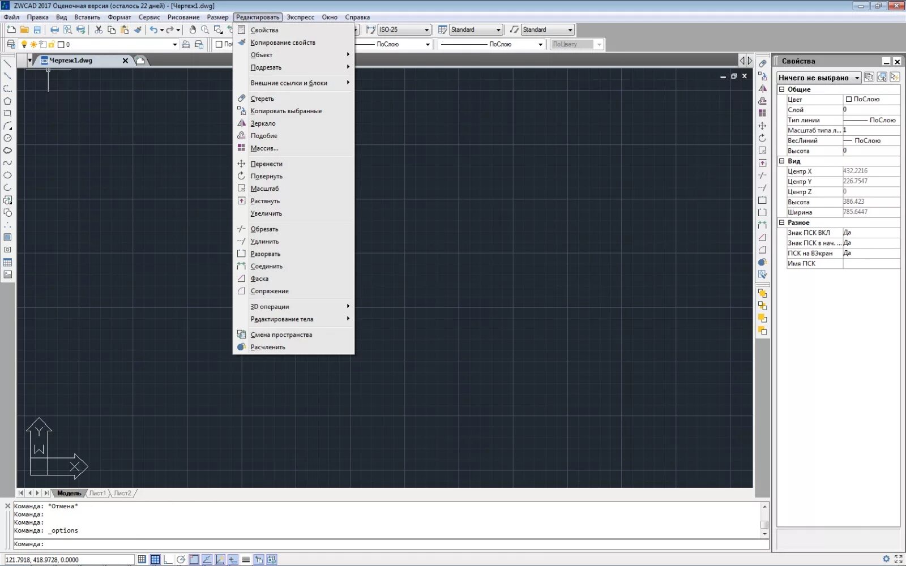Viewport: 906px width, 566px height.
Task: Click the Cut scissors icon
Action: tap(99, 29)
